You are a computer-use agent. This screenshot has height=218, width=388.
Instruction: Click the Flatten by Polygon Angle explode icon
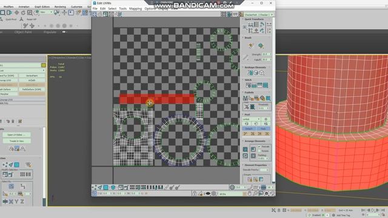251,98
